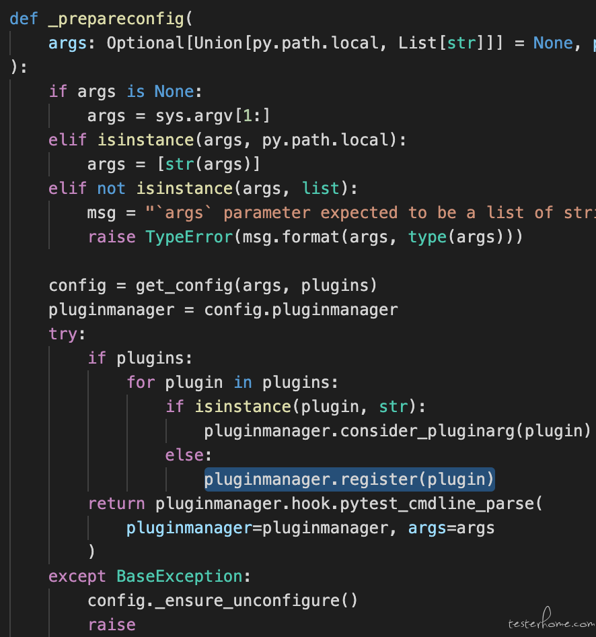
Task: Click the 'raise TypeError' line
Action: [x=305, y=237]
